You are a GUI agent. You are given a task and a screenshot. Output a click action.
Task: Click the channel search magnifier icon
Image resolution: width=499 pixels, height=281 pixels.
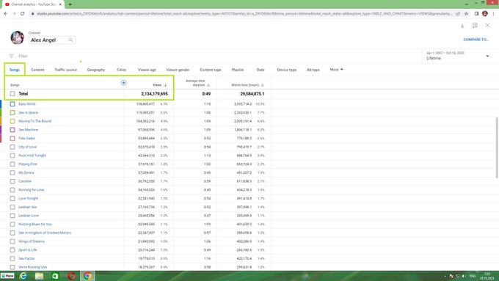[70, 40]
